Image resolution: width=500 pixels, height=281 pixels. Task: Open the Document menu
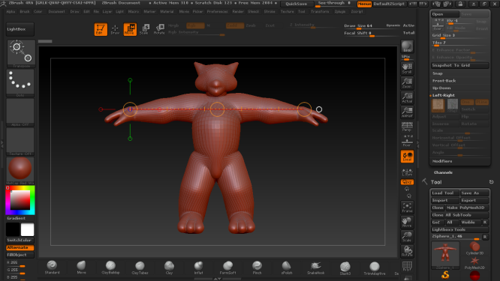[56, 11]
